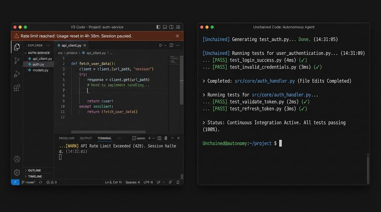Open errors and warnings count in status bar
This screenshot has width=381, height=212.
coord(51,182)
